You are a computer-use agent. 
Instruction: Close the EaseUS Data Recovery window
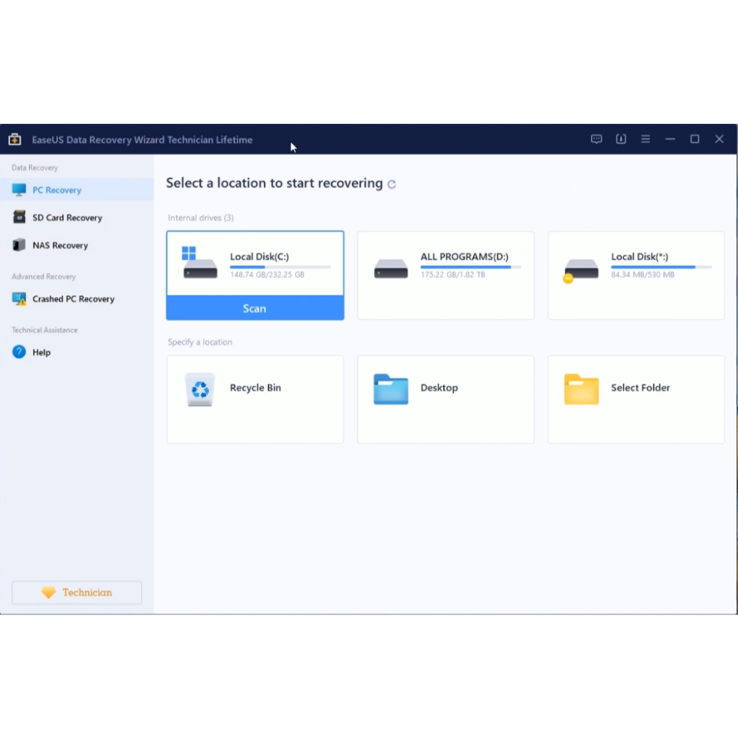(719, 139)
